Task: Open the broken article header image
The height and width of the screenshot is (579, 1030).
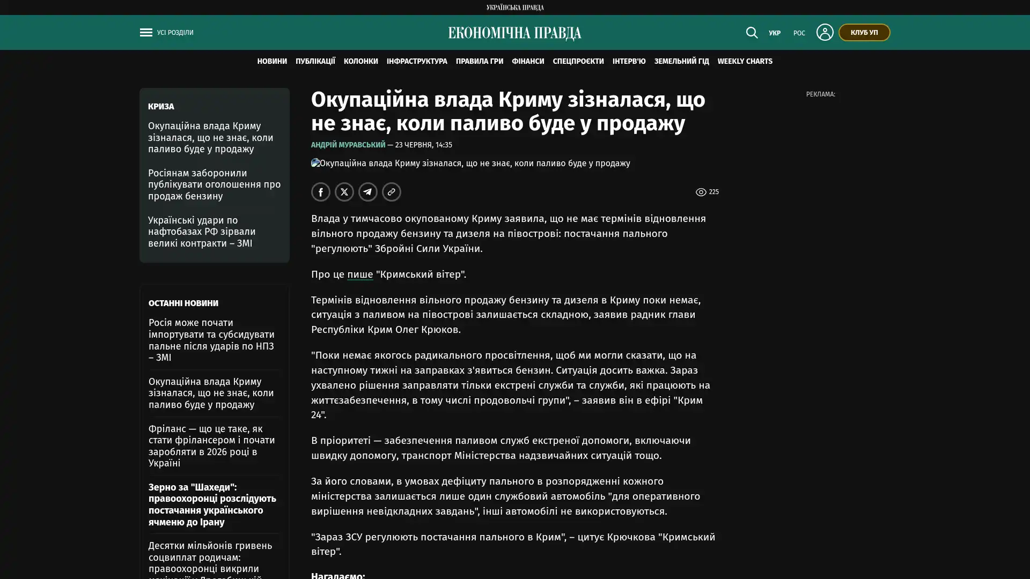Action: [470, 163]
